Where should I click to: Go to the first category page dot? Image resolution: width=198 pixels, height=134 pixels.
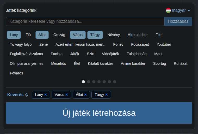(x=83, y=82)
